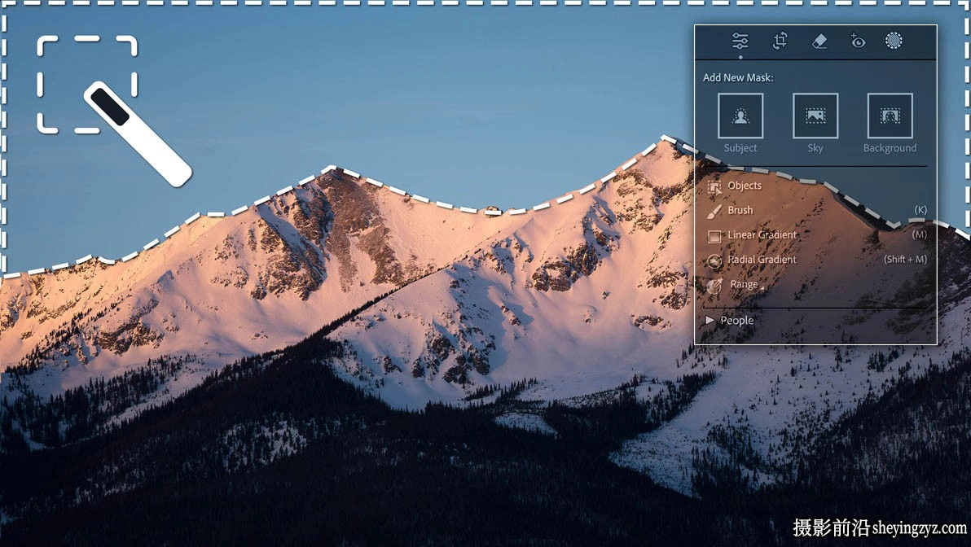Click the "(M)" shortcut text

click(x=920, y=234)
